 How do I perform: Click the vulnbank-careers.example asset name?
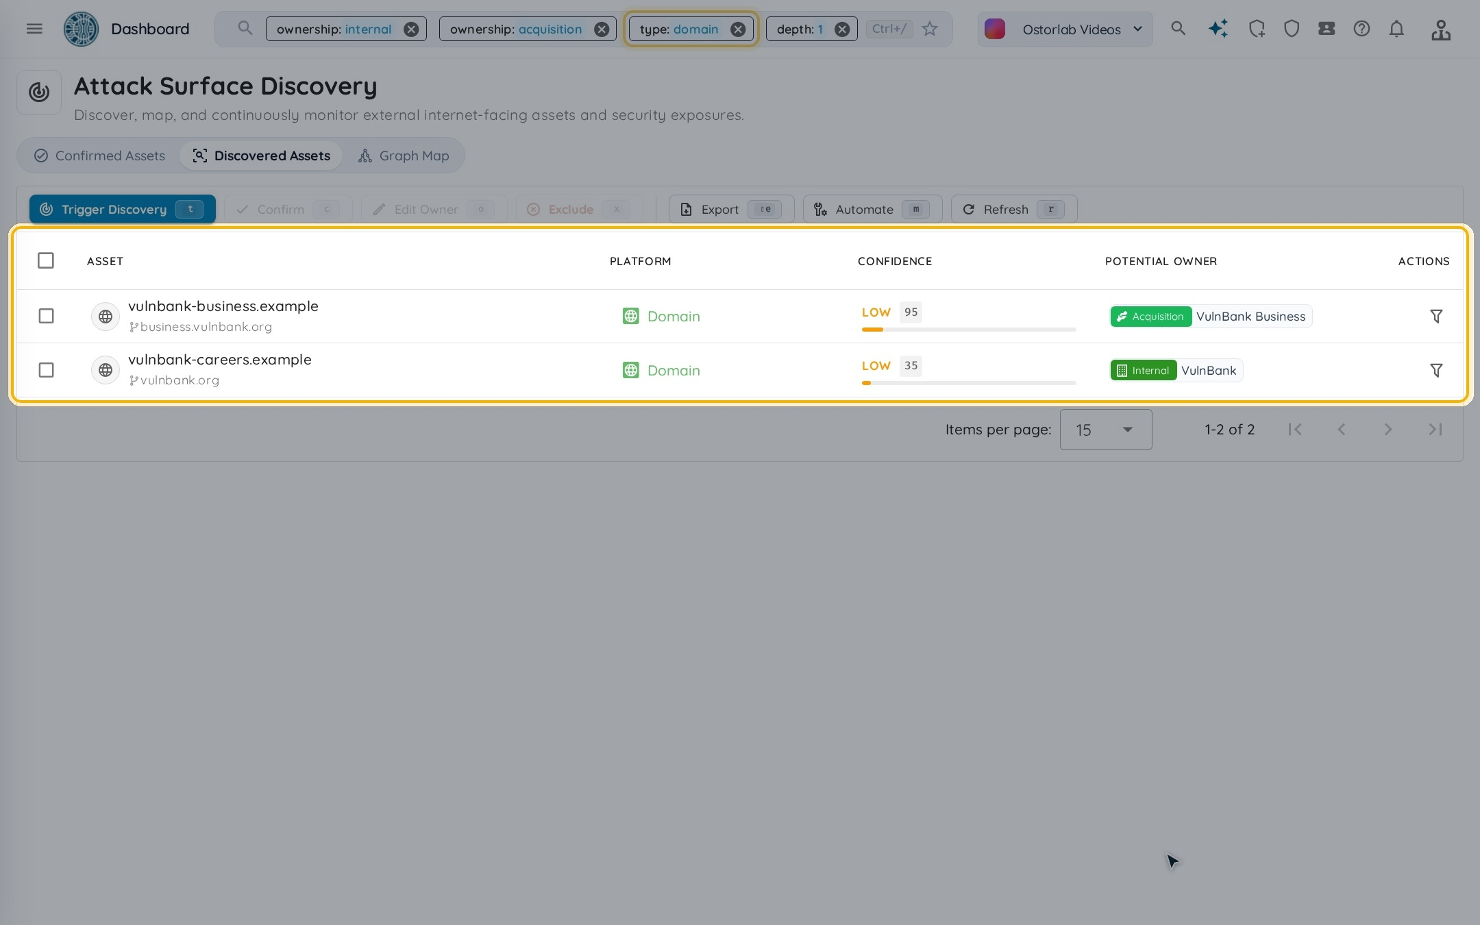tap(220, 359)
